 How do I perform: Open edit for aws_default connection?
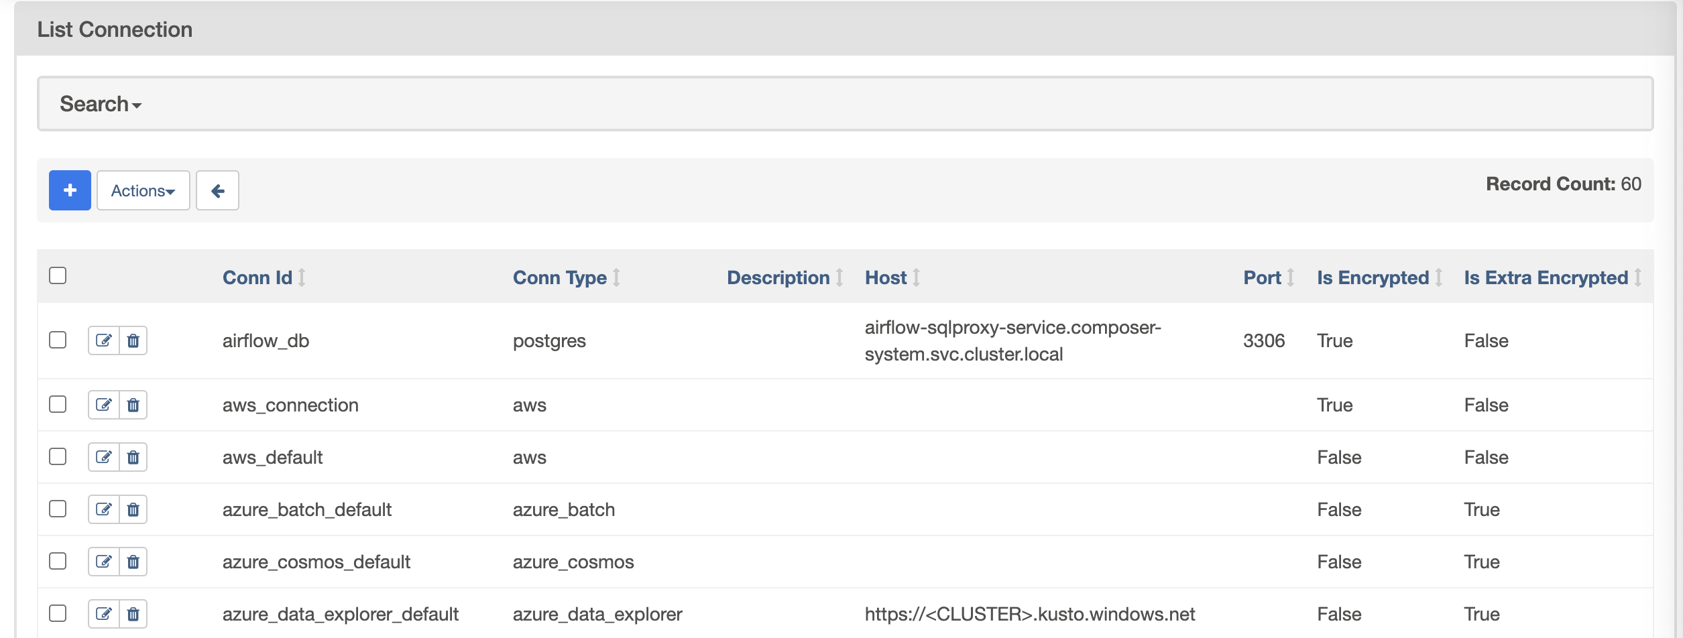tap(104, 457)
